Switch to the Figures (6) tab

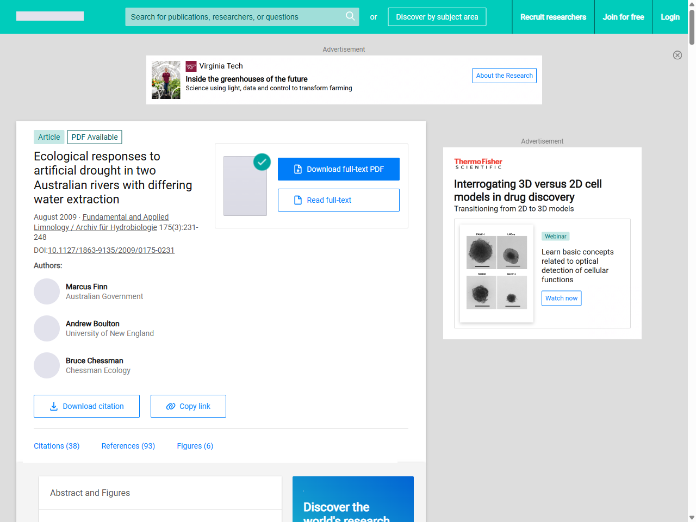tap(195, 446)
